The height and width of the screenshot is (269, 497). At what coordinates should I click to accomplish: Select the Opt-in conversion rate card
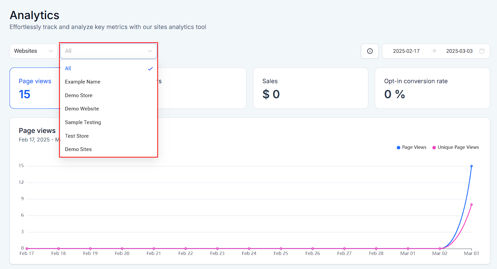[432, 88]
